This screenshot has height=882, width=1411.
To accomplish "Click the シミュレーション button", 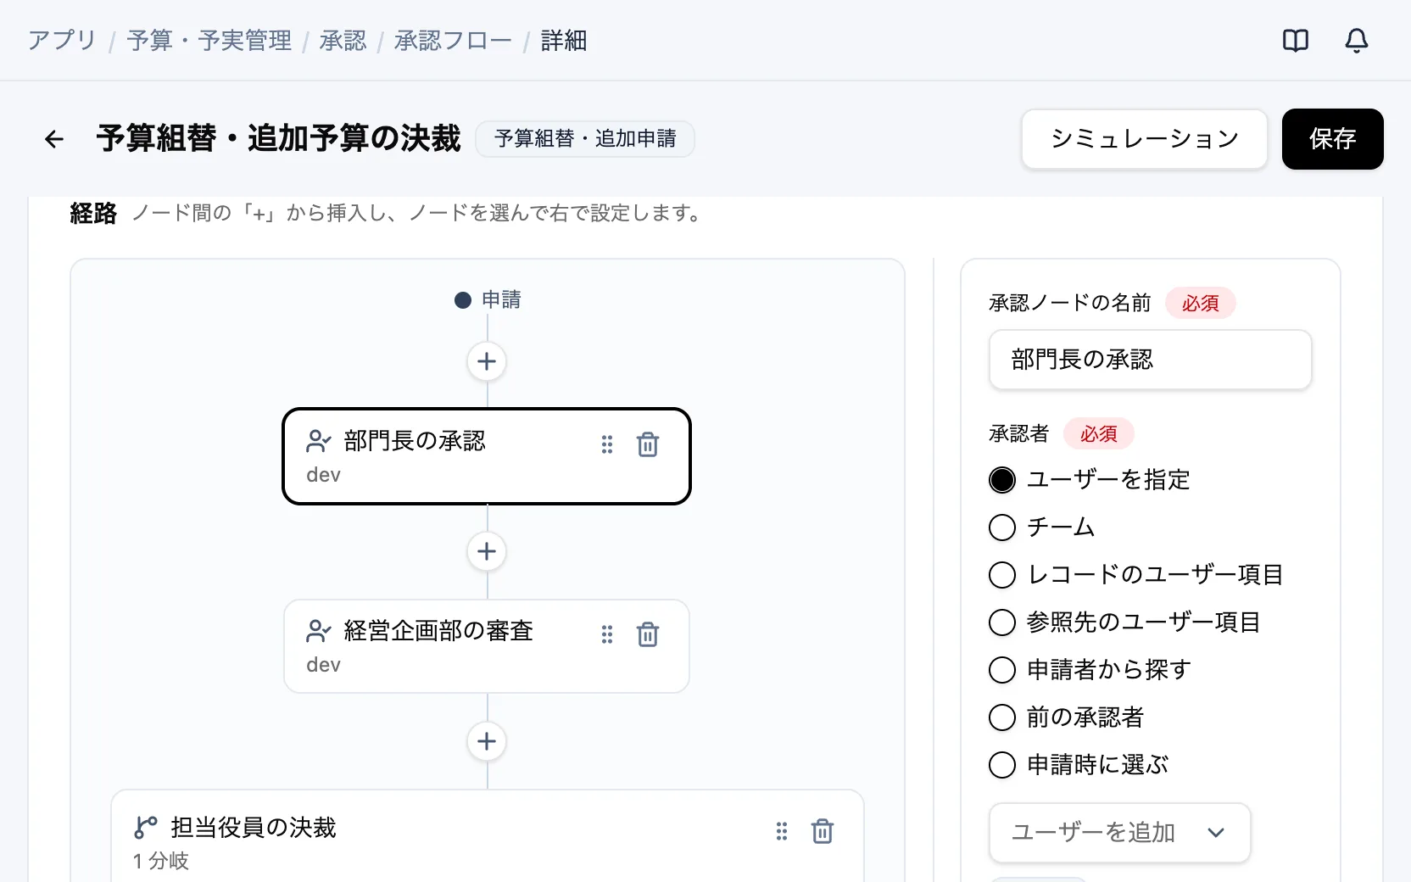I will click(1145, 139).
